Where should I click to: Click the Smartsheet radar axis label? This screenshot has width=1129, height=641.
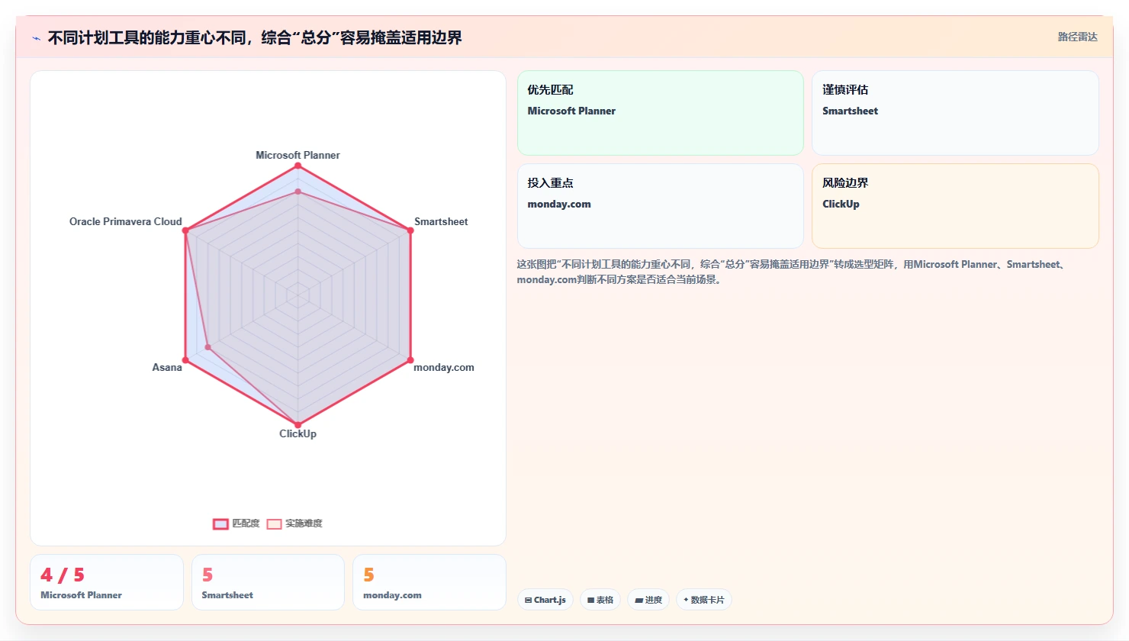[441, 221]
